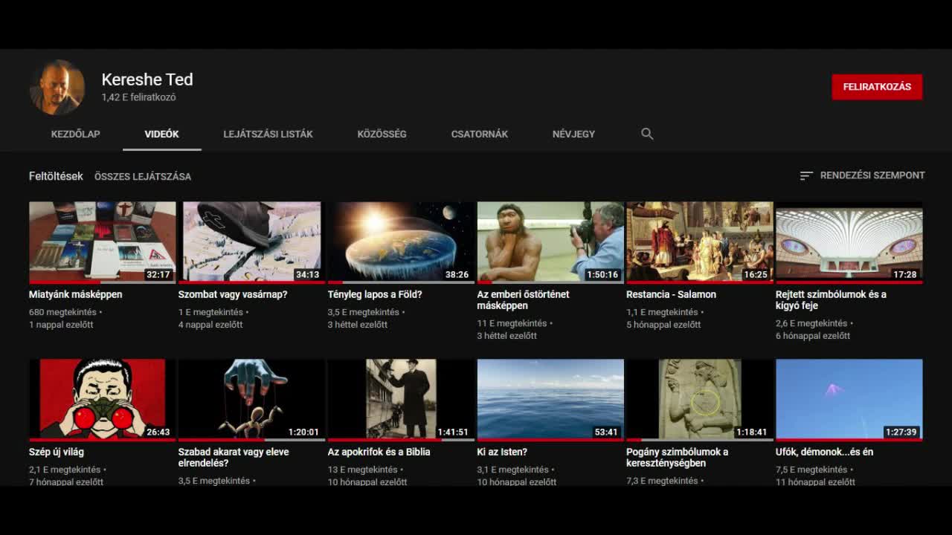Click Pogány szimbólumok a kereszténységben title

(677, 458)
